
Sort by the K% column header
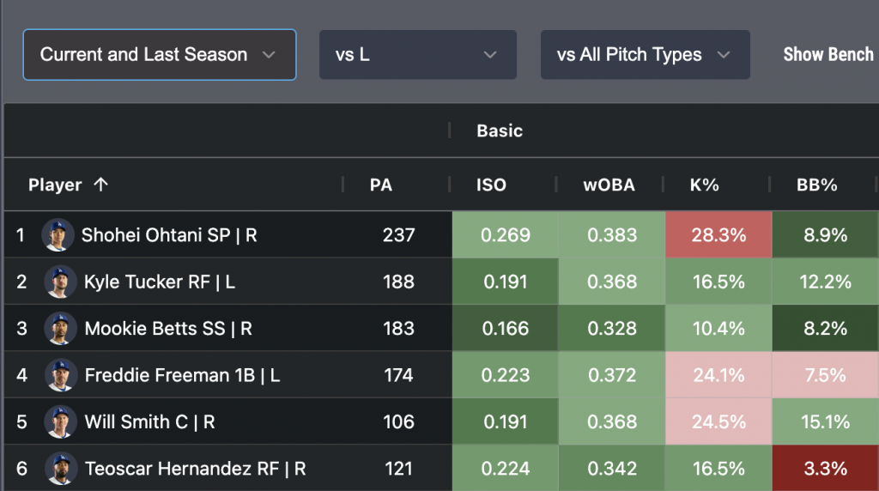(704, 185)
